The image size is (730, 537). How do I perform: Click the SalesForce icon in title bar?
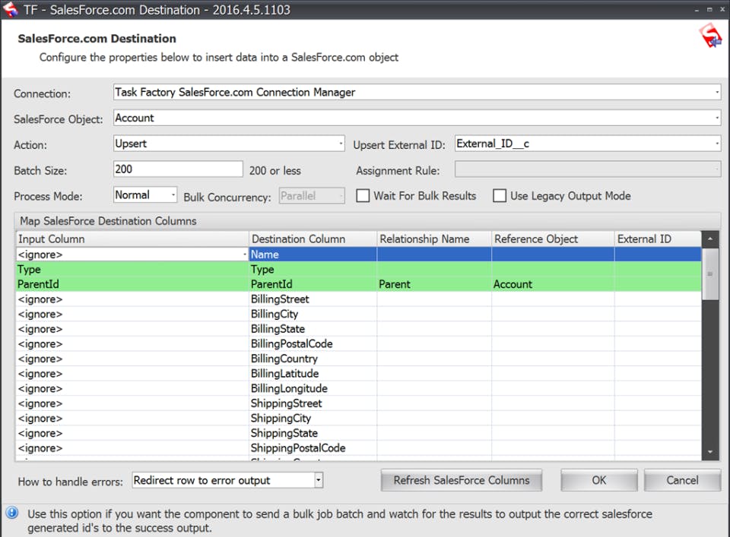coord(10,9)
